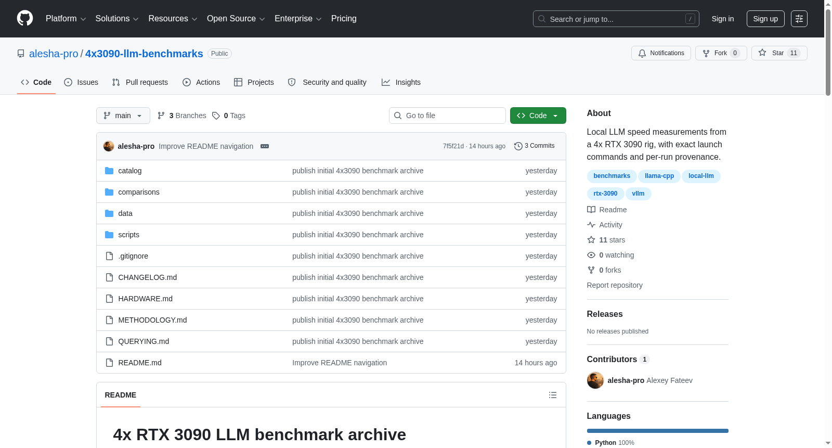Open the local-llm topic tag
This screenshot has height=448, width=832.
(701, 176)
